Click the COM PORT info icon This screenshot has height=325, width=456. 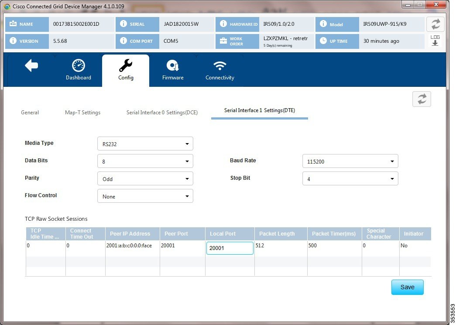click(x=123, y=41)
